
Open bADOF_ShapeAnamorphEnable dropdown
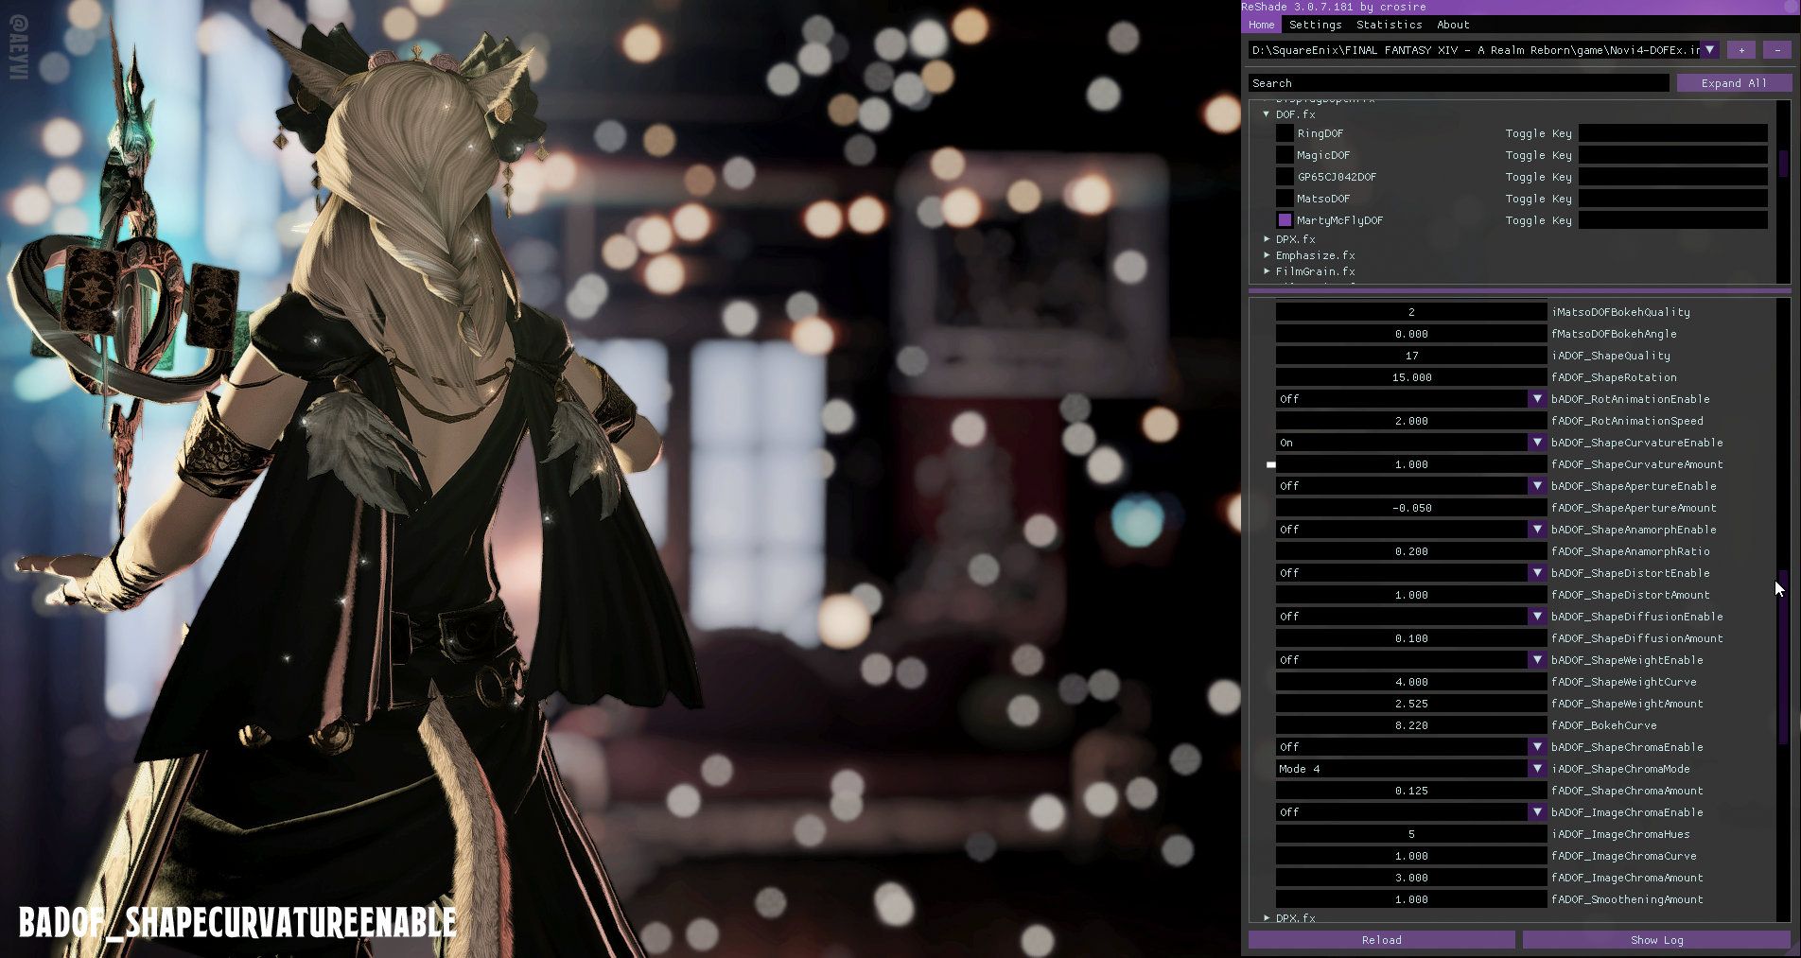coord(1410,530)
